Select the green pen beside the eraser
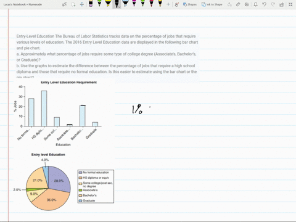The height and width of the screenshot is (222, 296). tap(99, 4)
